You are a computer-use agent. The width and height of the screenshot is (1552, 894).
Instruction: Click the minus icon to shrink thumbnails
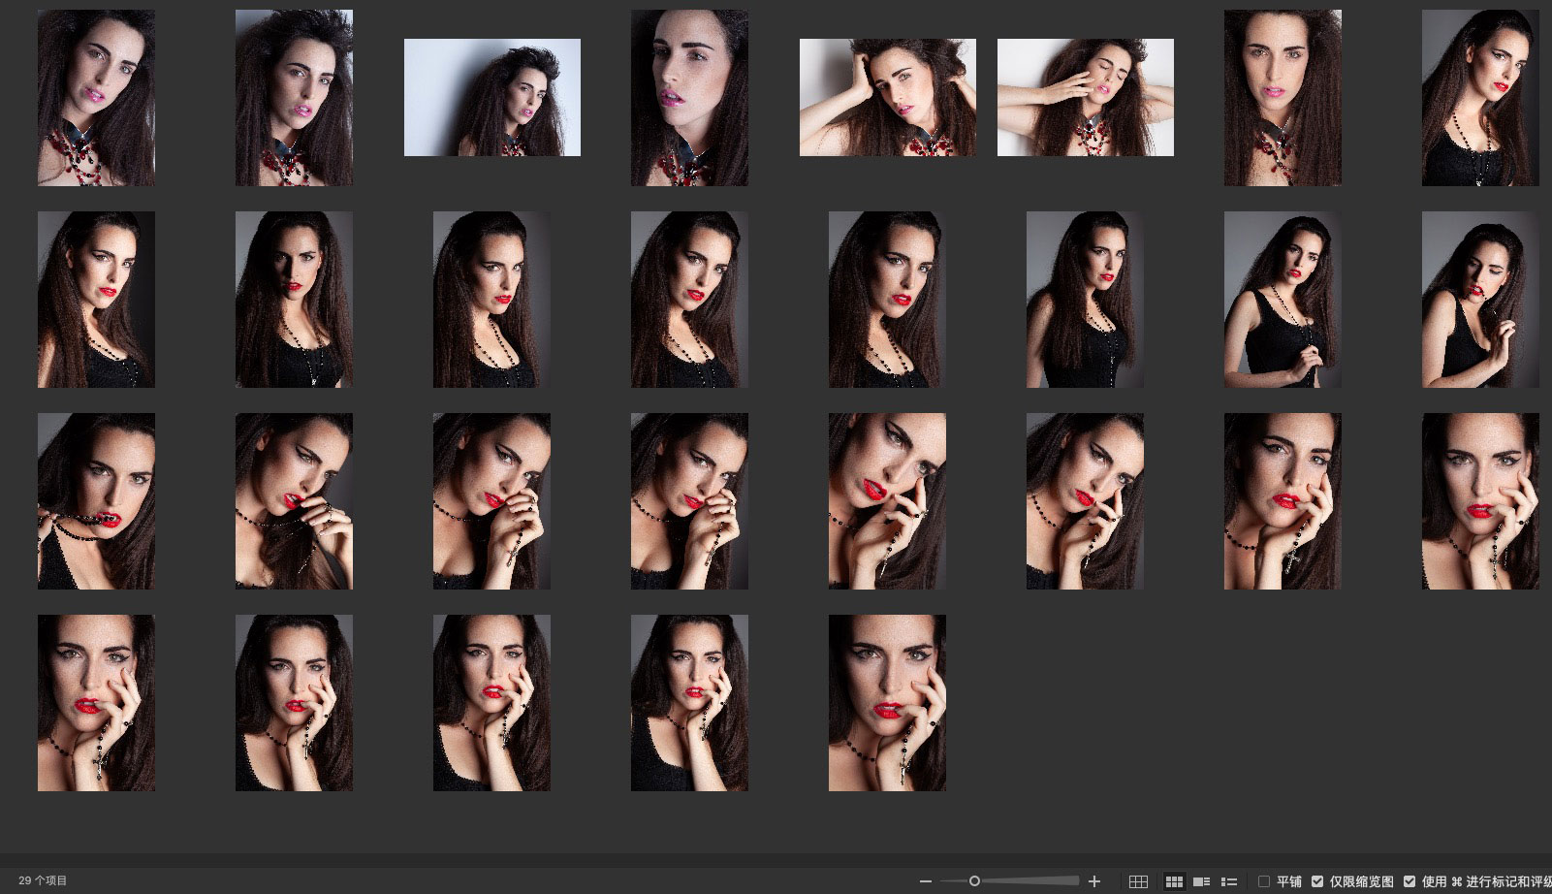pyautogui.click(x=925, y=881)
